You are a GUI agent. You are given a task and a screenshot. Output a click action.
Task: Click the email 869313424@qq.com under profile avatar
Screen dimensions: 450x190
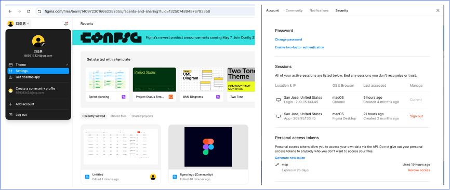[x=38, y=56]
